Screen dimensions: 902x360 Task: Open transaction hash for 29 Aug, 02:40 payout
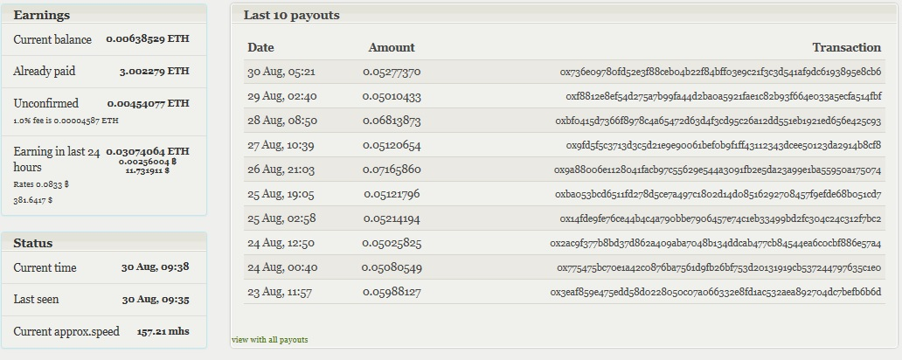coord(723,96)
